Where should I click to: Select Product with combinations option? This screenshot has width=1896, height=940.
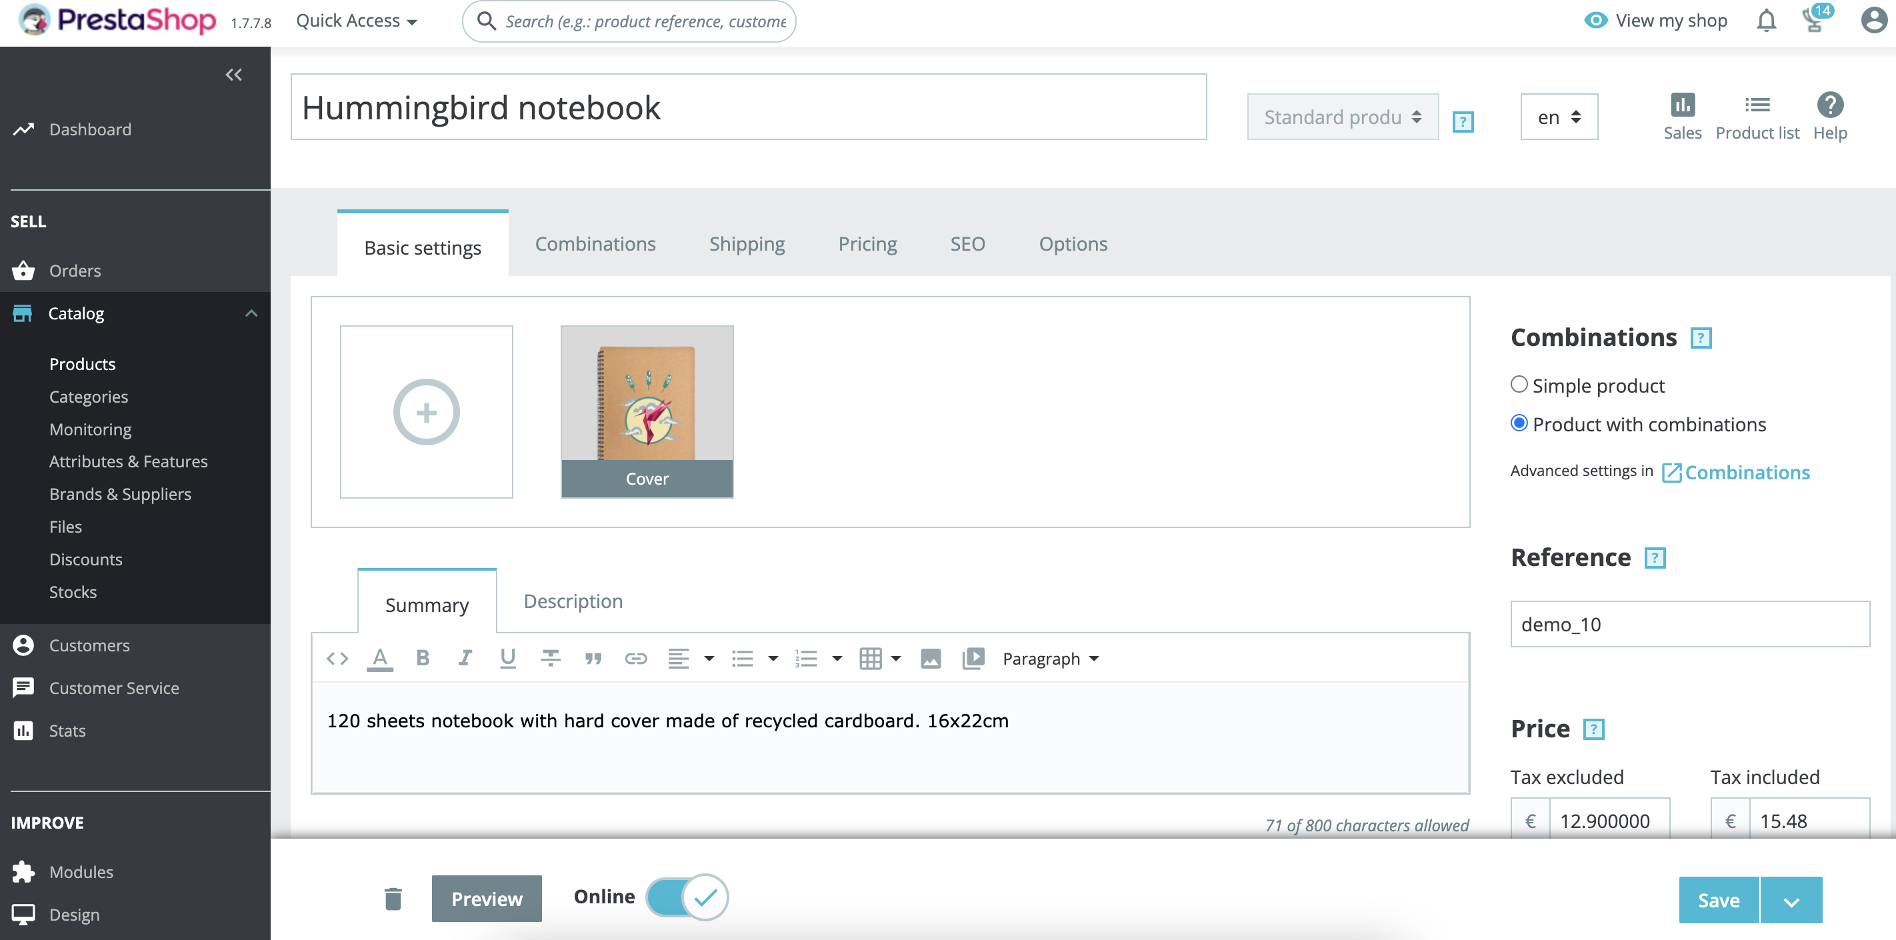click(x=1520, y=423)
